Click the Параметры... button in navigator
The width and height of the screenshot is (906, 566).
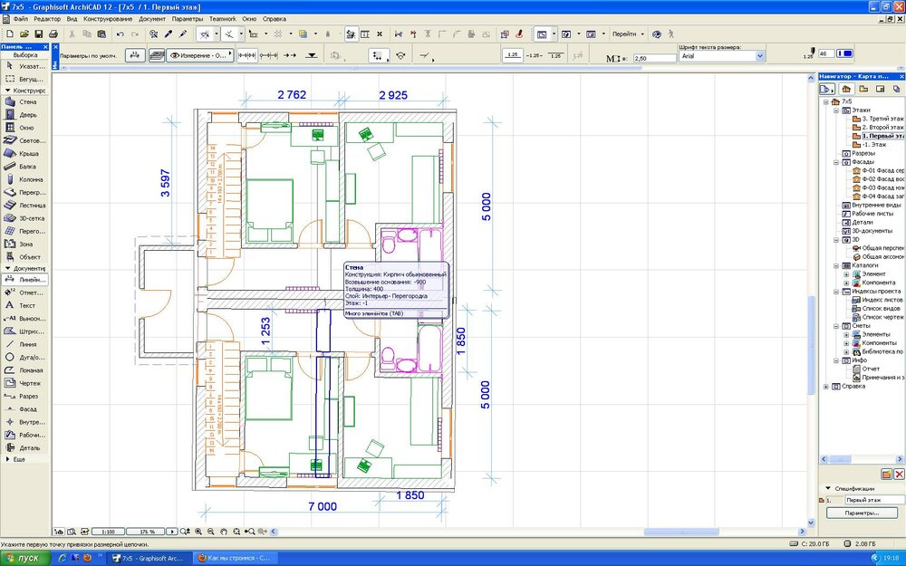863,513
